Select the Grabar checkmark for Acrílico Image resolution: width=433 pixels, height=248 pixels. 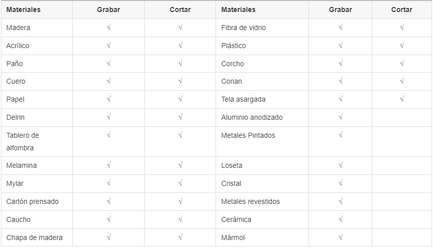[109, 46]
